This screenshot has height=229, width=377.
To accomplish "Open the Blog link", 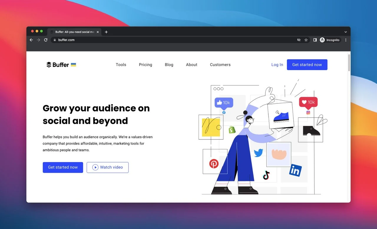I will (x=169, y=65).
